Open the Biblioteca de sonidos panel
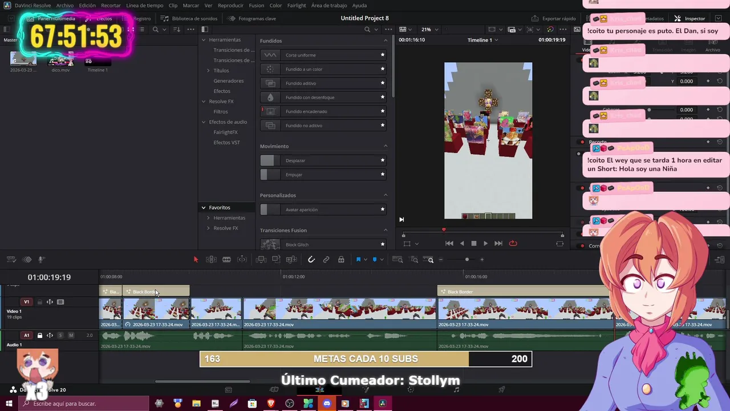Viewport: 730px width, 411px height. coord(189,18)
